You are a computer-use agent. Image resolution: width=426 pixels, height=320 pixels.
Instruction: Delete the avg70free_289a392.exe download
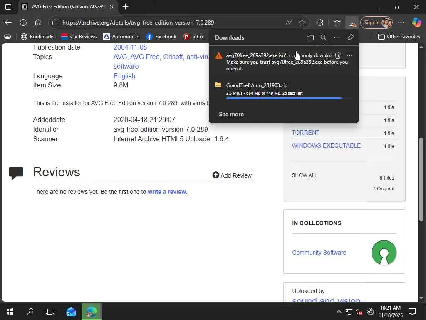[338, 55]
